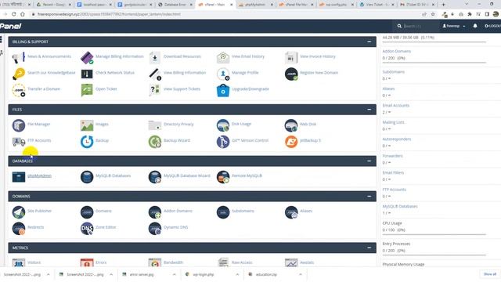Open View Email History icon
The image size is (501, 282).
tap(222, 57)
